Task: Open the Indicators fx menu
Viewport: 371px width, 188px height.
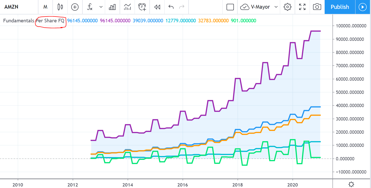Action: tap(90, 7)
